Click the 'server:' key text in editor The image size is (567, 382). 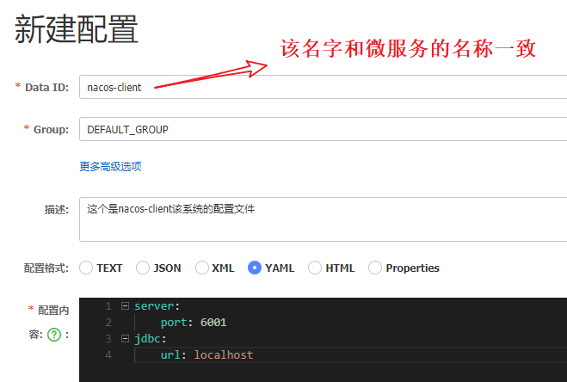[x=157, y=306]
